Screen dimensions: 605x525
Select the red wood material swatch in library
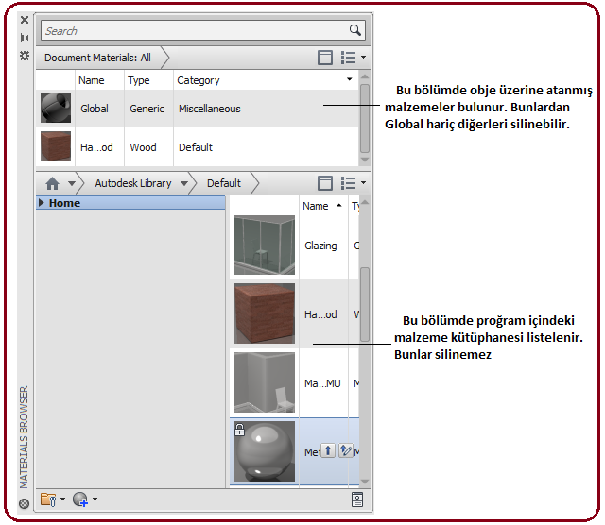click(x=265, y=313)
